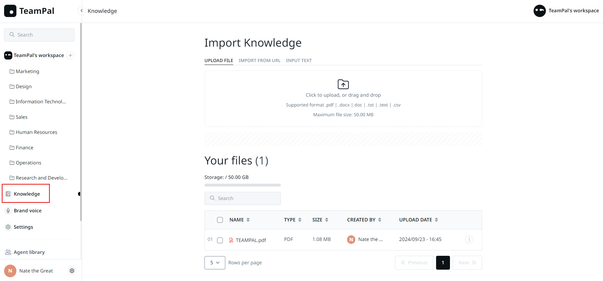Click the Next page button

coord(467,263)
